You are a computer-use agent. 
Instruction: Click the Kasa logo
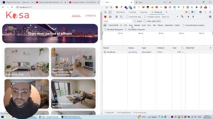tap(18, 15)
